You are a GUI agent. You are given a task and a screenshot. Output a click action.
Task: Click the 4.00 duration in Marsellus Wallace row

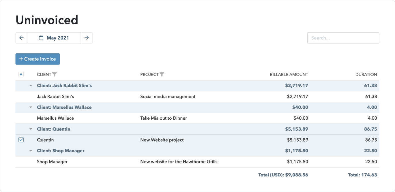[372, 118]
